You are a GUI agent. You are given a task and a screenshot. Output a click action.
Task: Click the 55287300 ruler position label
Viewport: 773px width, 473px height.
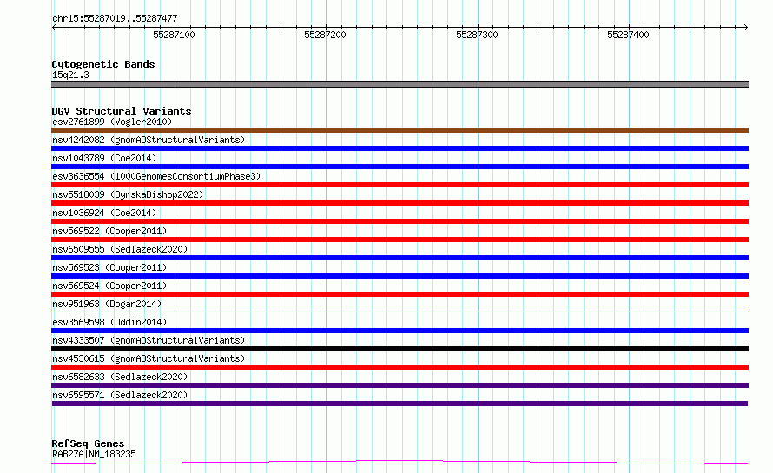(477, 35)
